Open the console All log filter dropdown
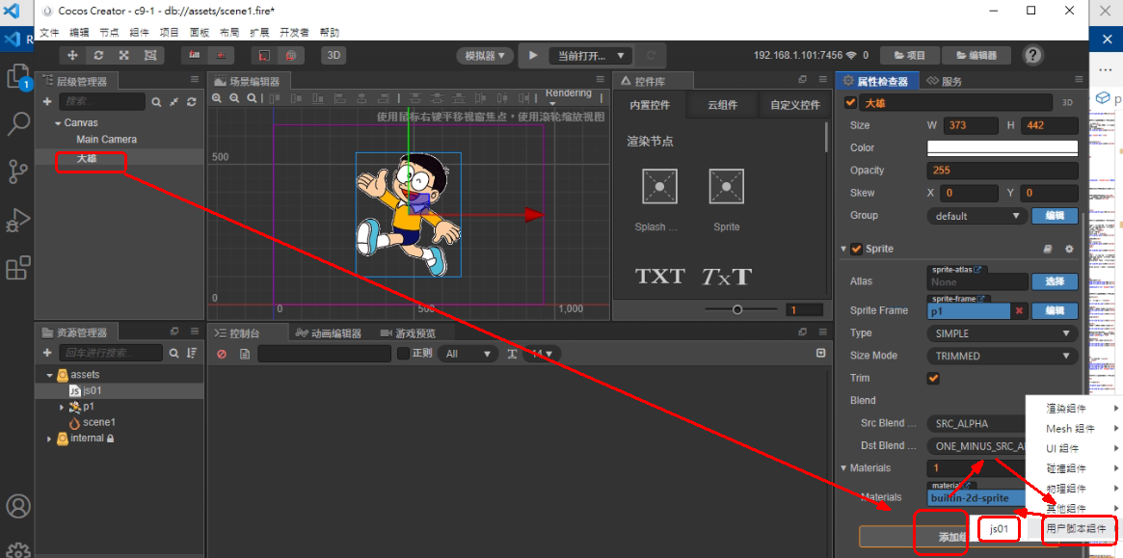Screen dimensions: 1123x558 (468, 354)
